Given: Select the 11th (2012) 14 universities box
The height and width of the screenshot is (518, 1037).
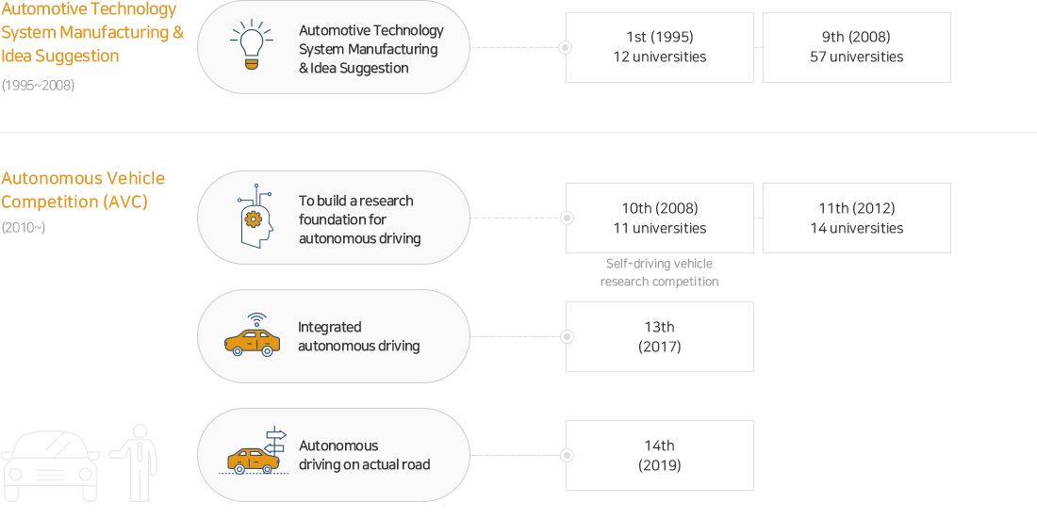Looking at the screenshot, I should click(856, 219).
